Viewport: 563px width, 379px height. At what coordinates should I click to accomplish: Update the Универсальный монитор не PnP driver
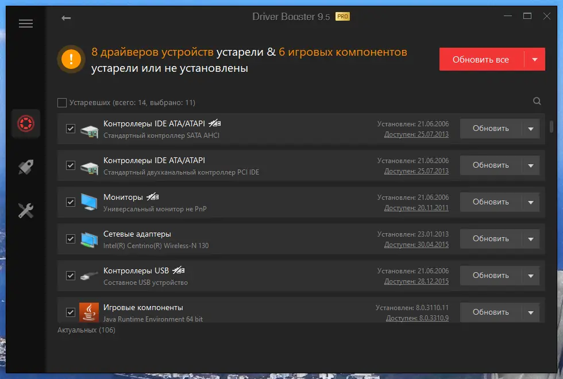491,202
